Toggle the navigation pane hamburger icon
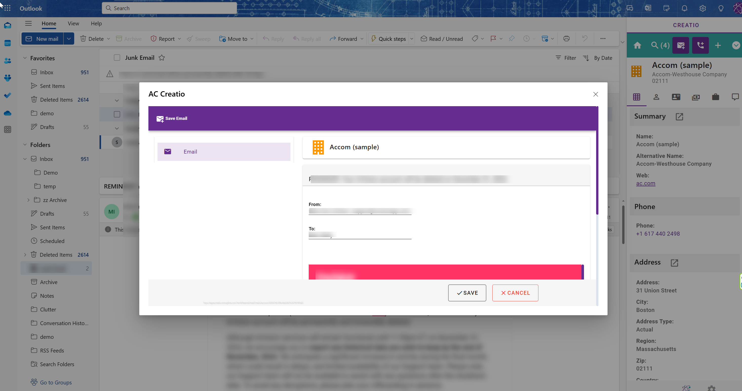The height and width of the screenshot is (391, 742). point(28,23)
